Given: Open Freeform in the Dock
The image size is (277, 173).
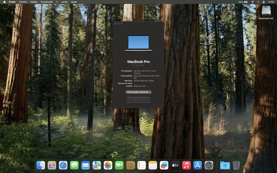Looking at the screenshot, I should coord(164,166).
